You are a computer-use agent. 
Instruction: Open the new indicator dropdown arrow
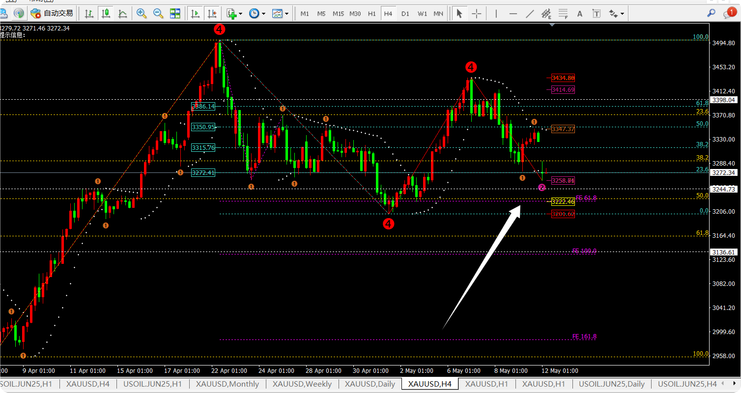241,14
